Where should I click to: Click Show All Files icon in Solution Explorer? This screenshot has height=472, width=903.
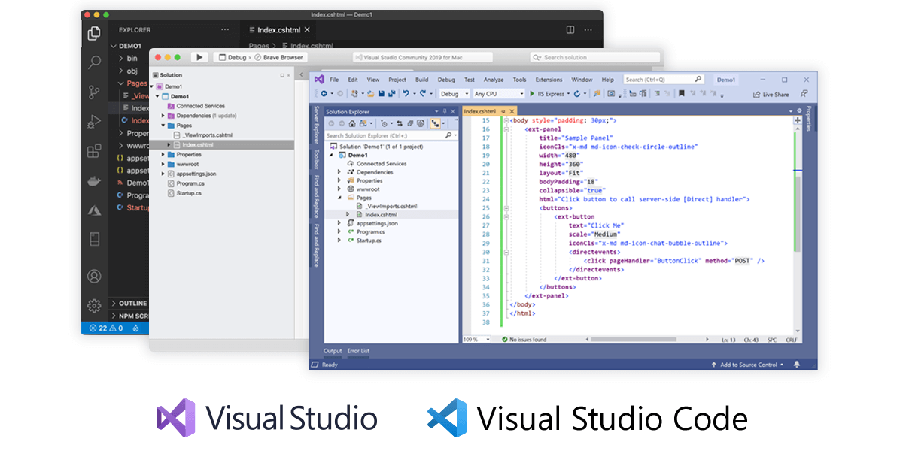(x=421, y=123)
